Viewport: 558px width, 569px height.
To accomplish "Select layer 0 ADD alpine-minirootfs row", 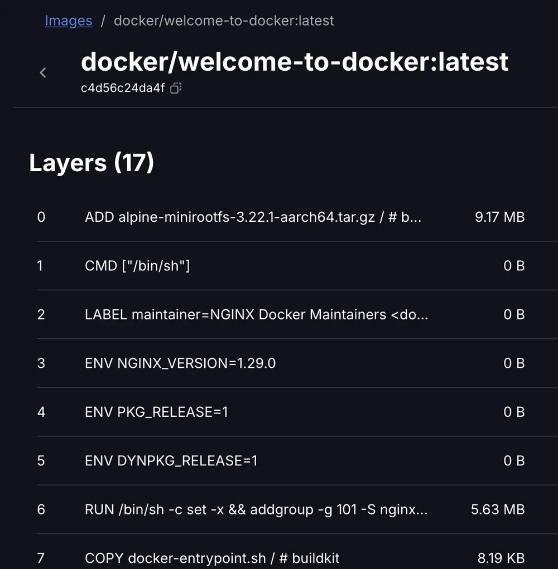I will point(297,217).
